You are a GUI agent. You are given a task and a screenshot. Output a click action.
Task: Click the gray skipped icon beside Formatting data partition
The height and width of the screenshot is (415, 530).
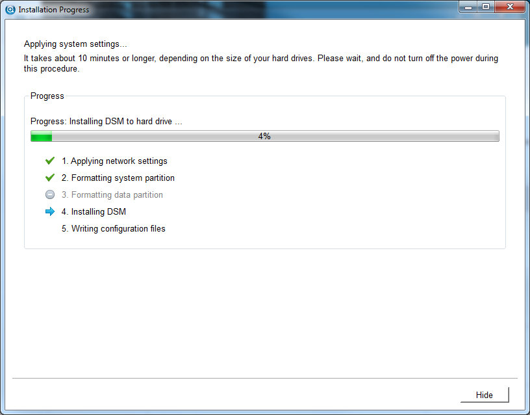point(50,194)
